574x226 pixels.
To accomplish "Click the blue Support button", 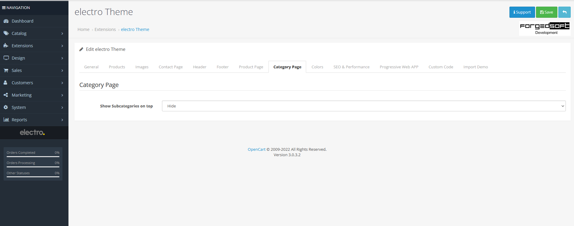I will pyautogui.click(x=522, y=12).
